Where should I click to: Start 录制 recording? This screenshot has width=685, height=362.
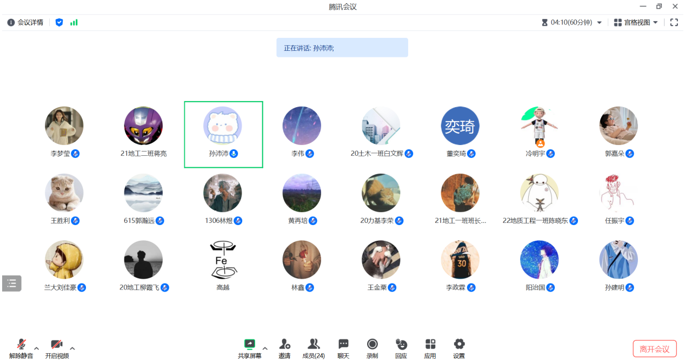[x=373, y=344]
